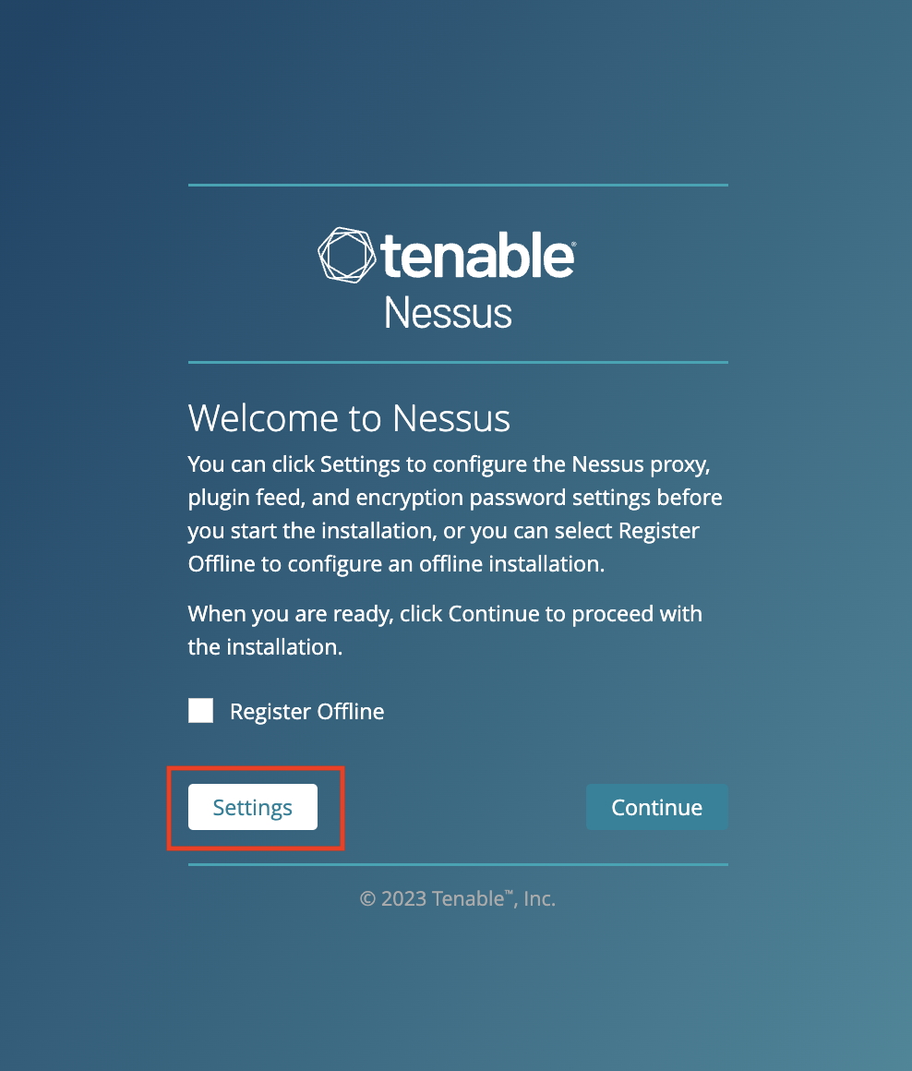Open the Settings button
The image size is (912, 1071).
[x=253, y=807]
